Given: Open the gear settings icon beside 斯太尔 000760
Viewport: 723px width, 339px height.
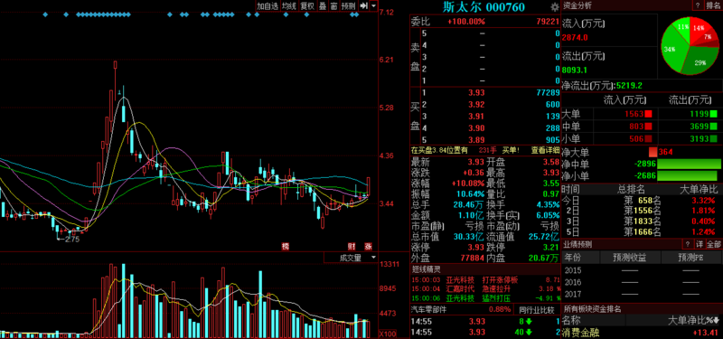Looking at the screenshot, I should 554,7.
